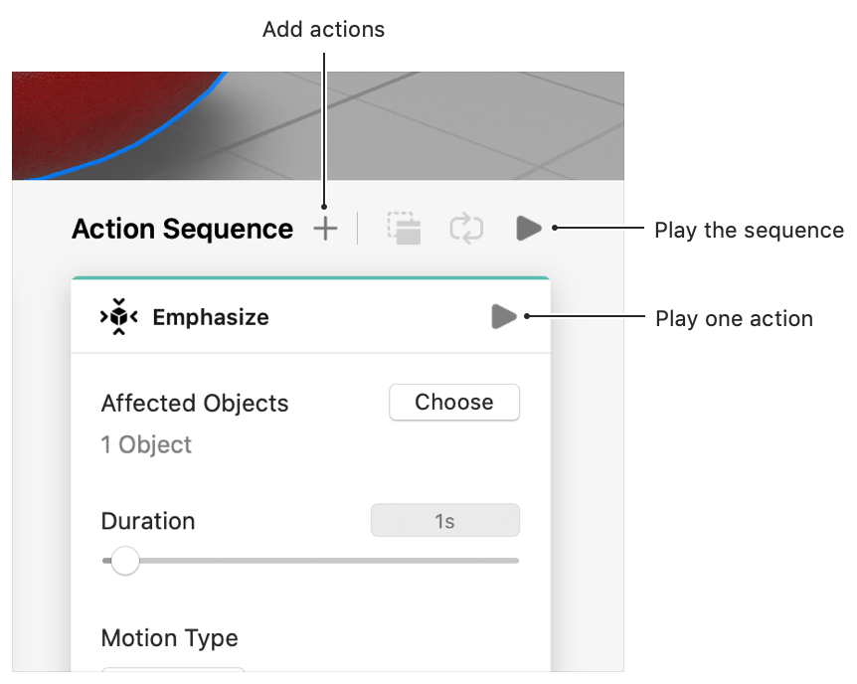
Task: Select the Emphasize action card title
Action: (210, 318)
